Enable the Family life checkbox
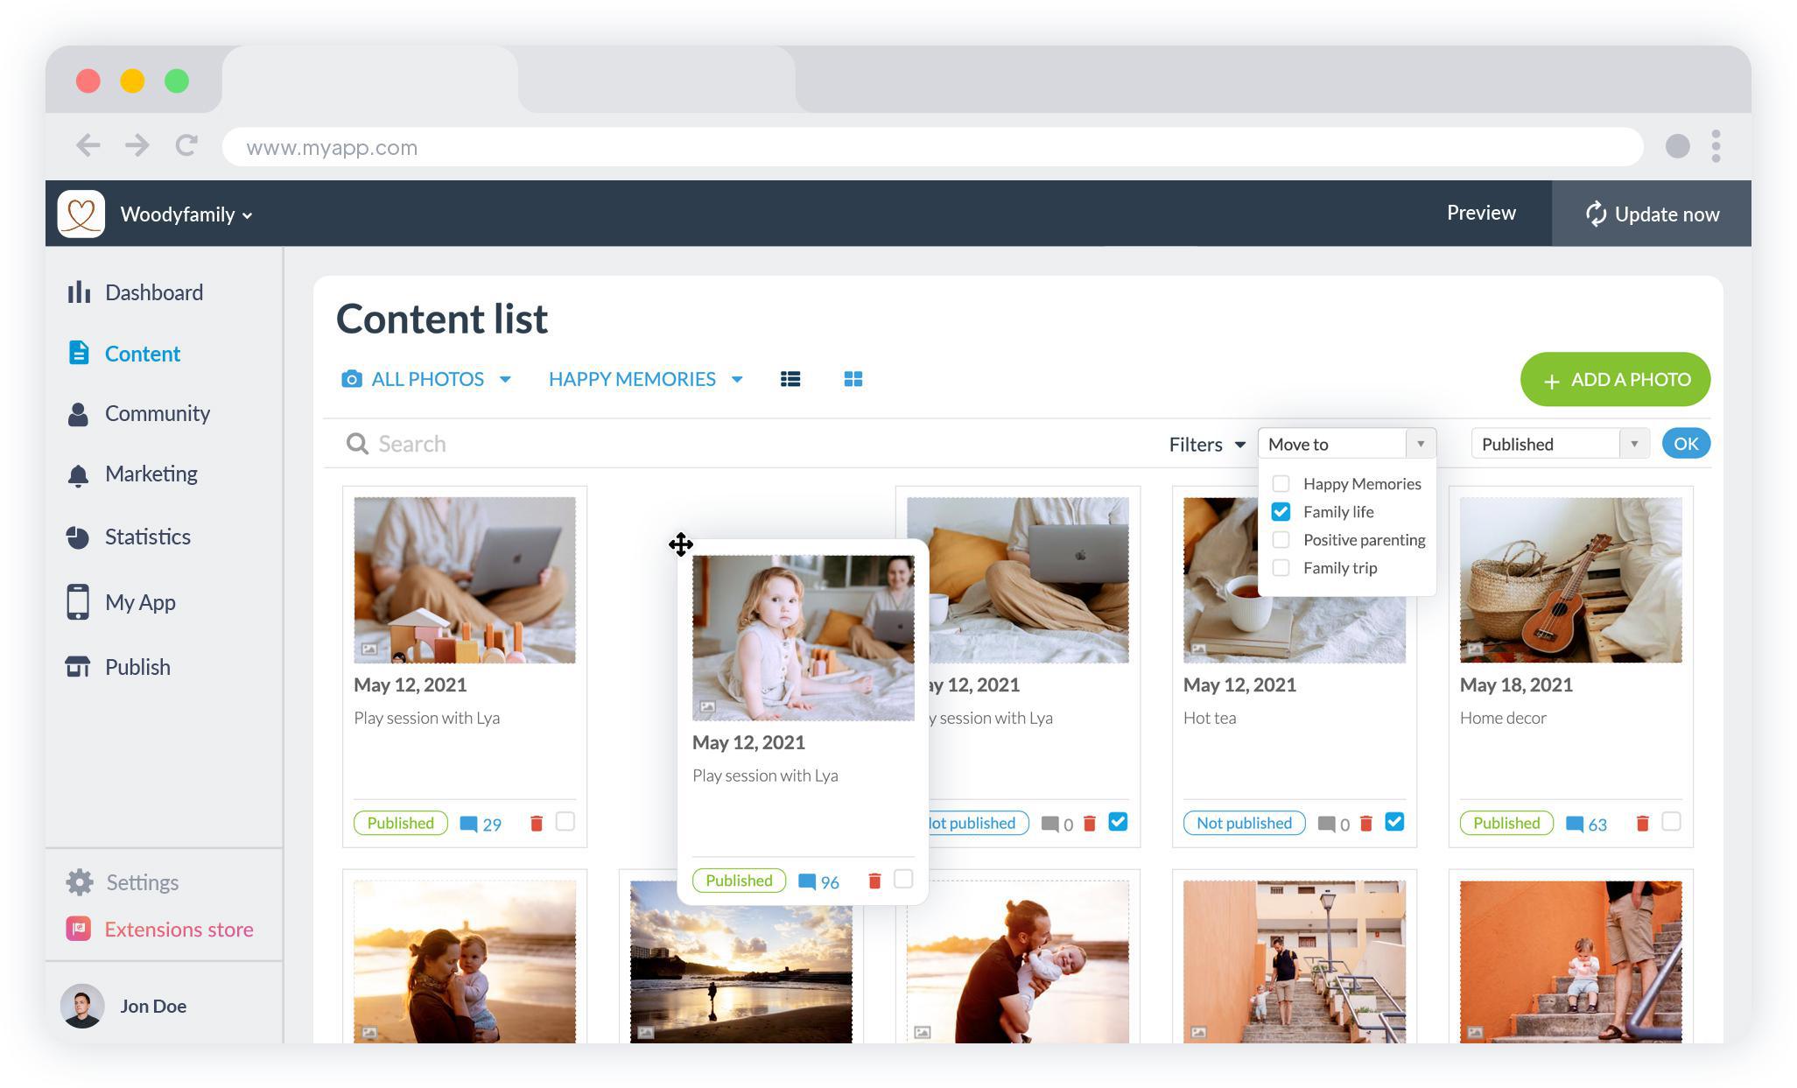The image size is (1797, 1088). (1281, 510)
